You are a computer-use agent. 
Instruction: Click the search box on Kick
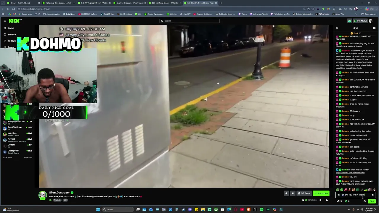(x=189, y=21)
